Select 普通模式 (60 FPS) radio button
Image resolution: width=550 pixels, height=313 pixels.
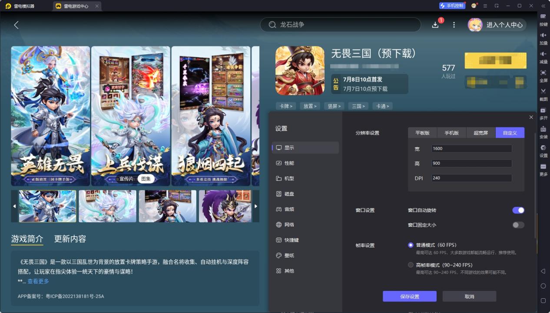coord(411,245)
